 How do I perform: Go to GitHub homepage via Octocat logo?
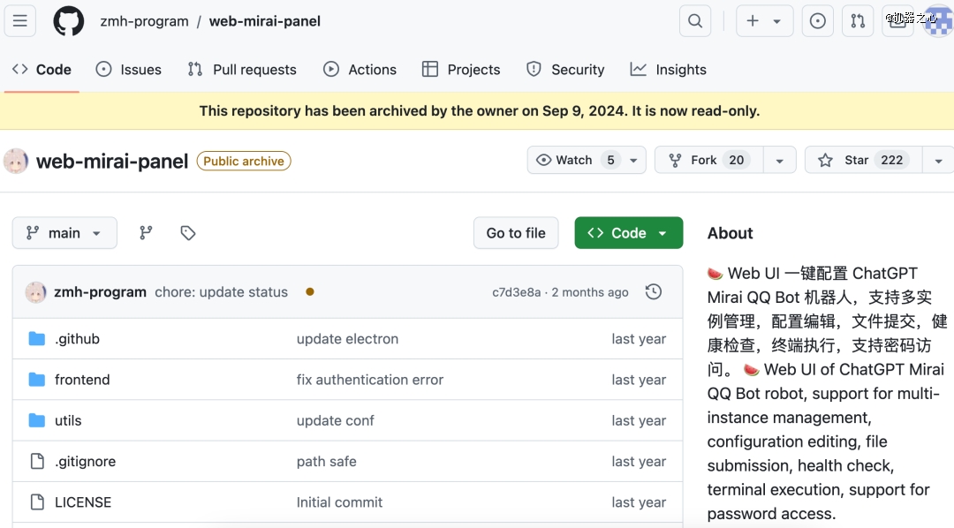pos(68,20)
